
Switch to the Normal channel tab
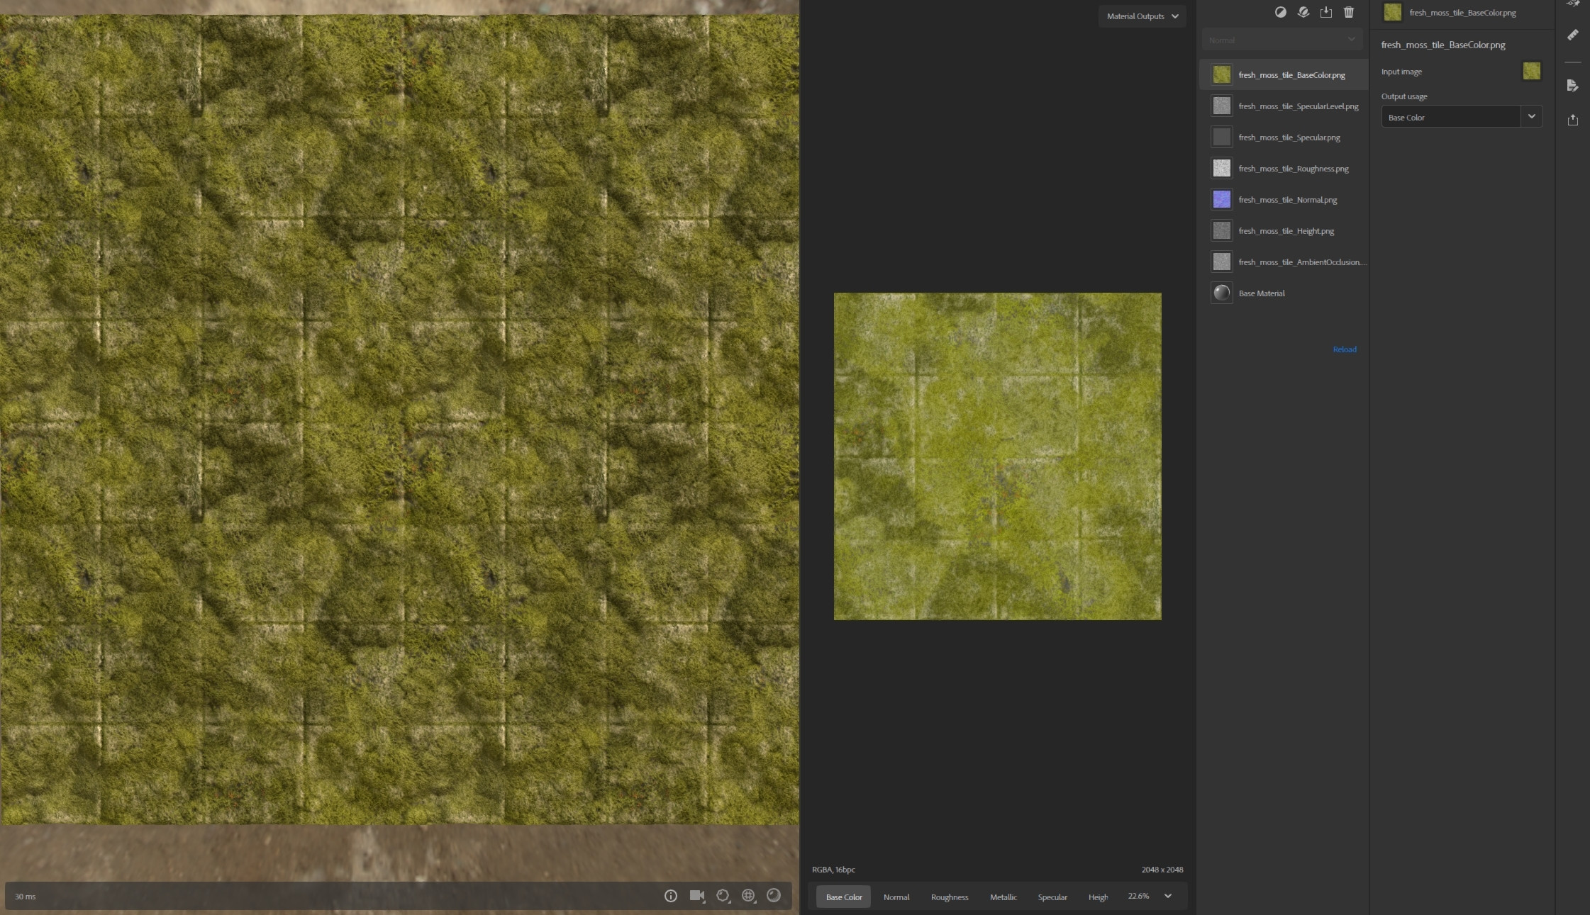click(896, 897)
